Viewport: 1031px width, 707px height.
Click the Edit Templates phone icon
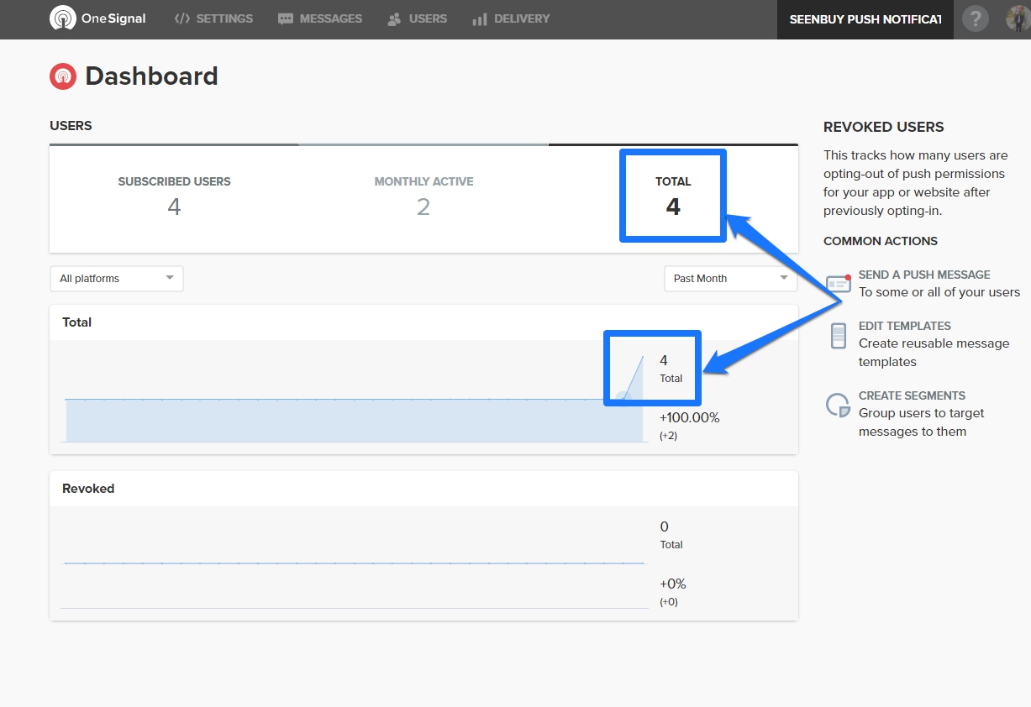[x=839, y=336]
